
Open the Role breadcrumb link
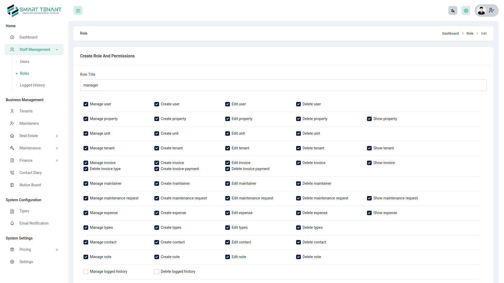point(470,33)
